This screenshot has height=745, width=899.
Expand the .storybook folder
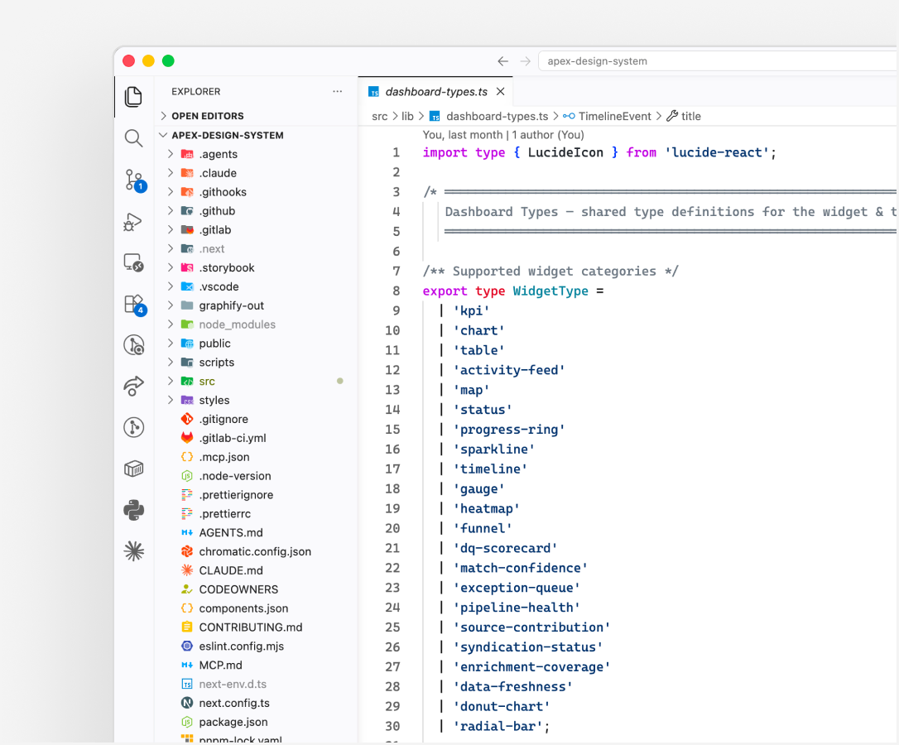click(256, 268)
